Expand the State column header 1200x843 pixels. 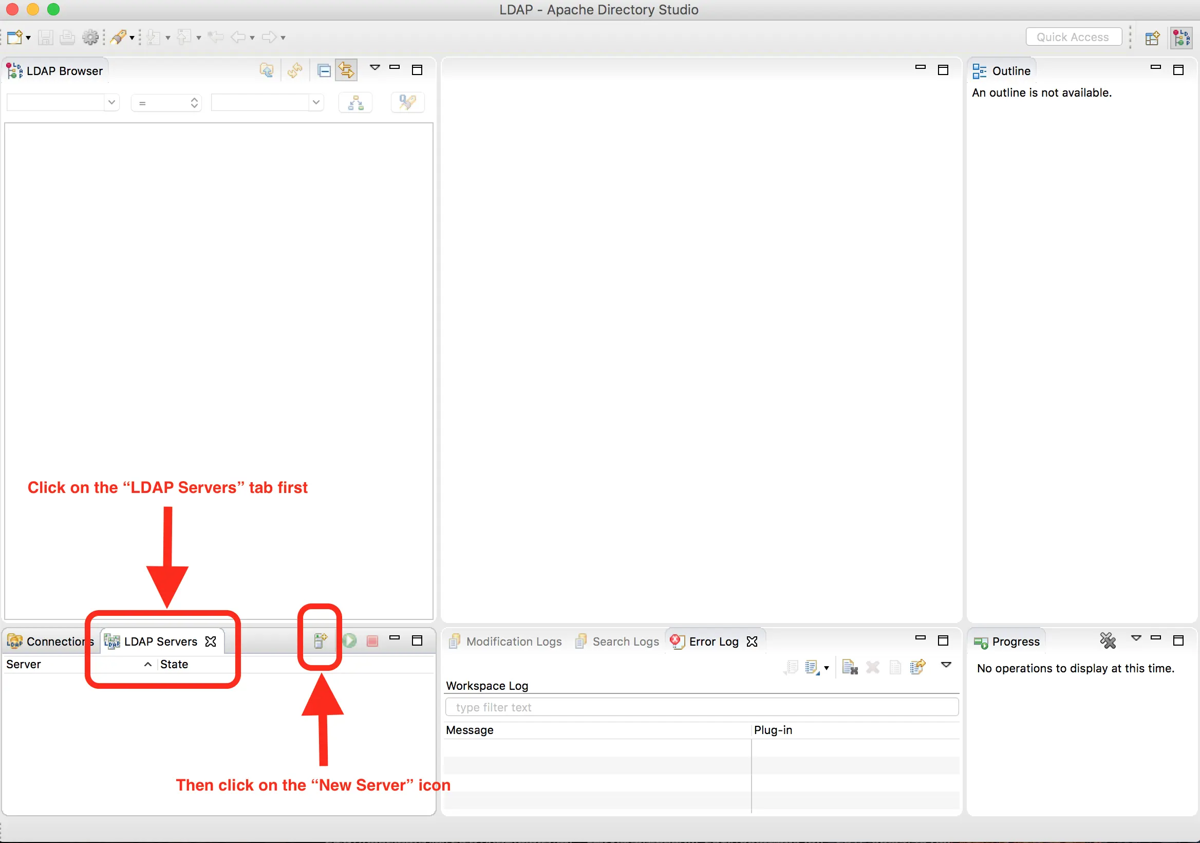[x=174, y=663]
